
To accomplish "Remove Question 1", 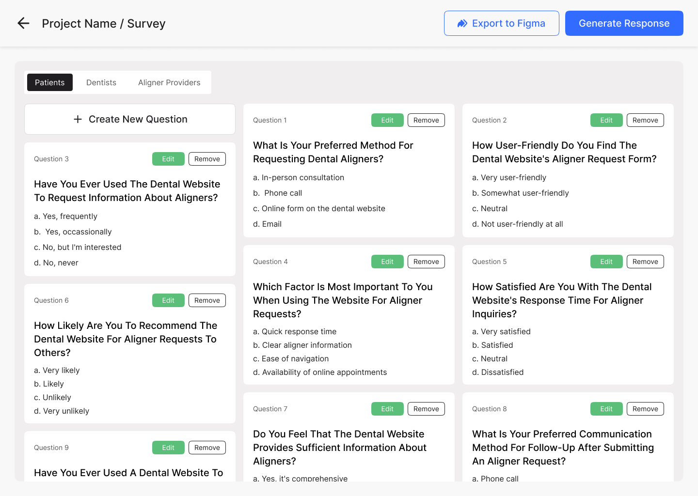I will point(426,120).
